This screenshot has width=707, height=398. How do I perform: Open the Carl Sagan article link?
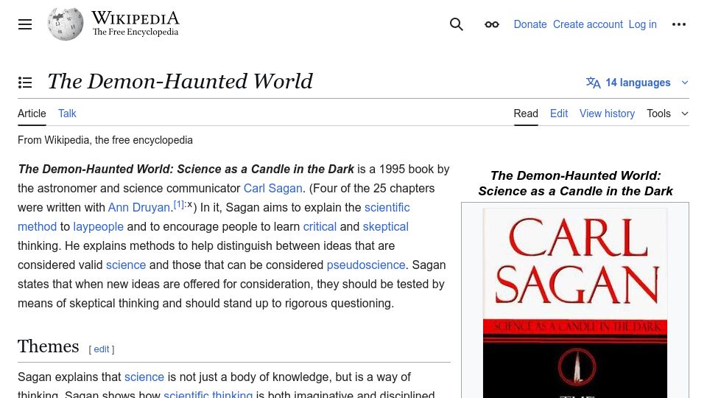272,188
